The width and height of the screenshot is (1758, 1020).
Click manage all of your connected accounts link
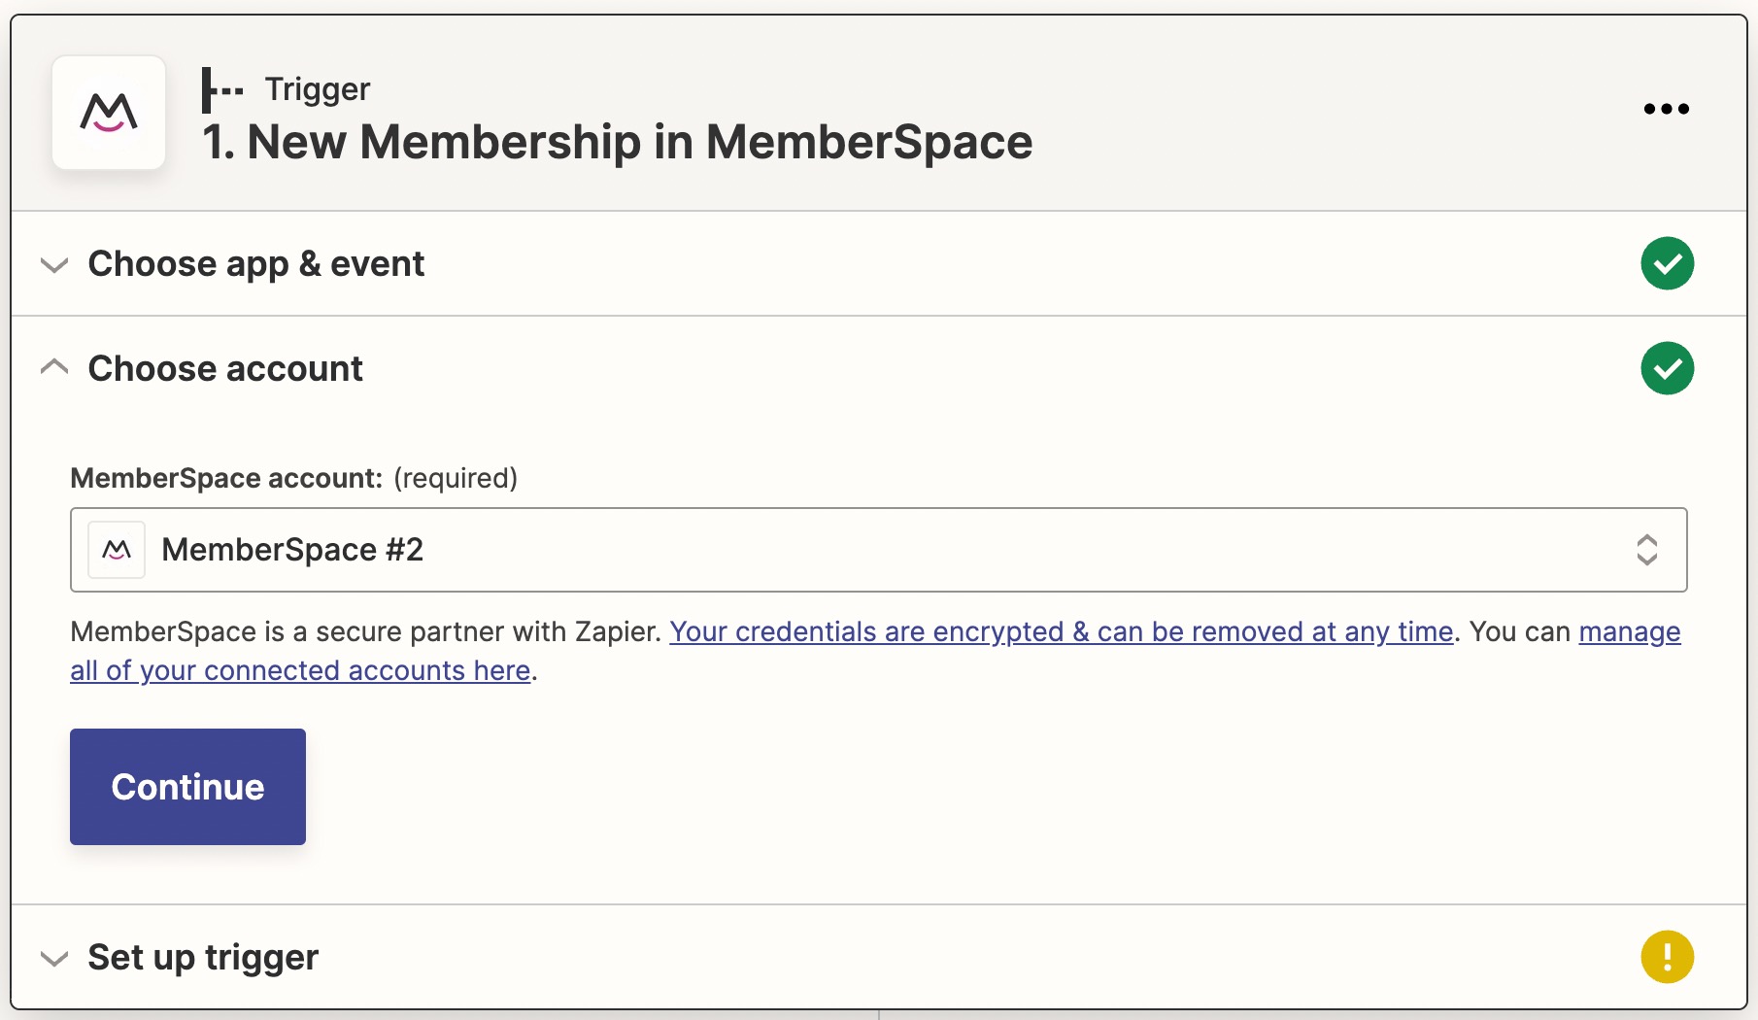tap(301, 670)
